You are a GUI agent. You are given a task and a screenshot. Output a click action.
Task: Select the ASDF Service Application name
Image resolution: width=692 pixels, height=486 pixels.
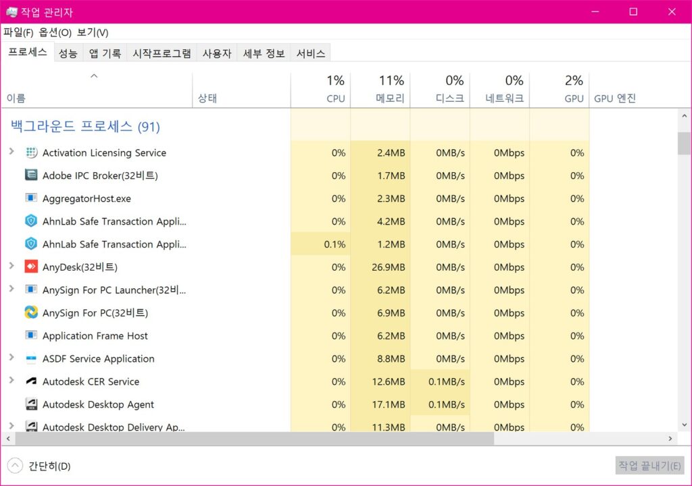coord(99,358)
